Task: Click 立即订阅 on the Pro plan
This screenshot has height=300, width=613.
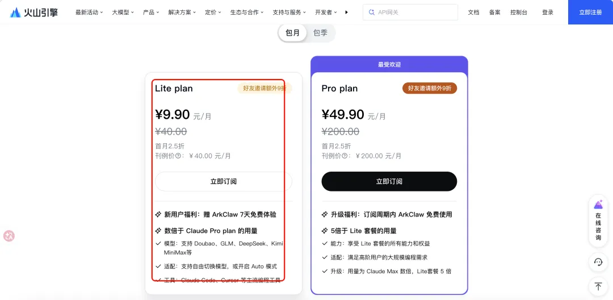Action: pos(389,181)
